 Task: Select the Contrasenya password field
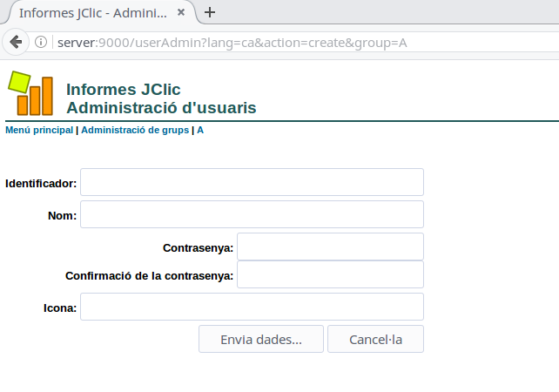pos(330,247)
